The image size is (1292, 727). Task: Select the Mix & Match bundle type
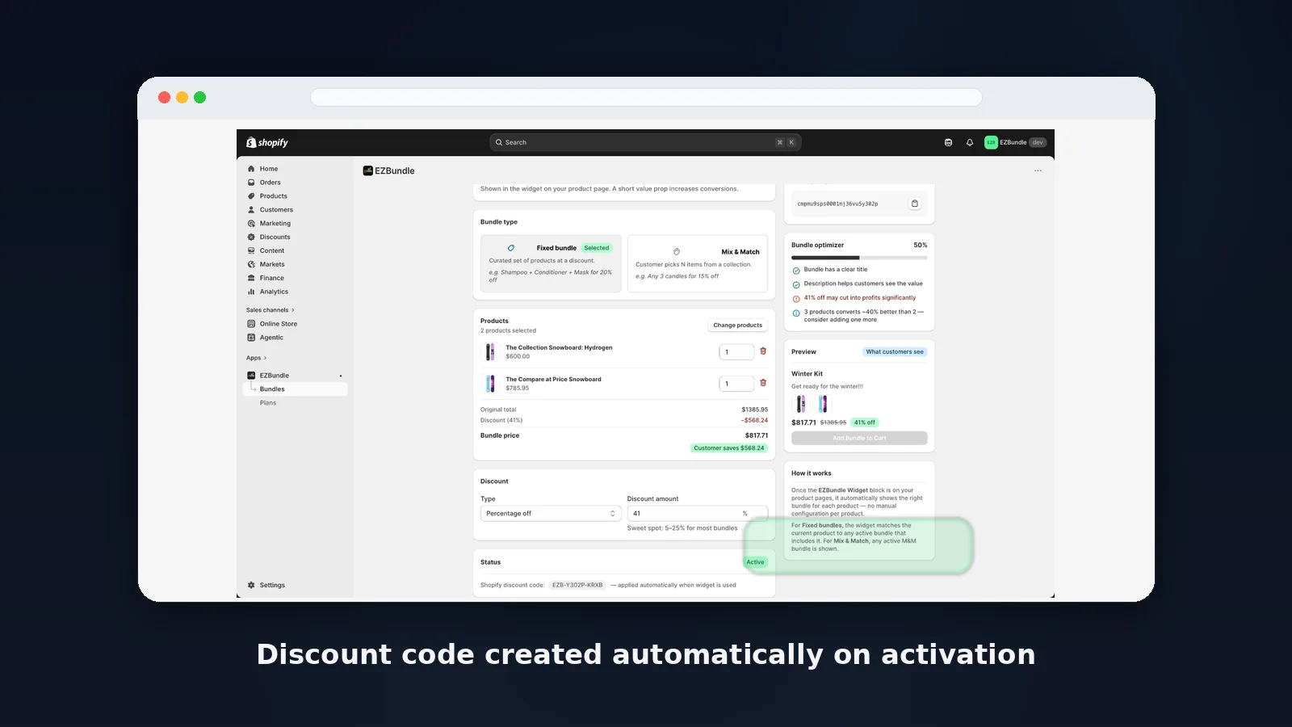point(698,263)
